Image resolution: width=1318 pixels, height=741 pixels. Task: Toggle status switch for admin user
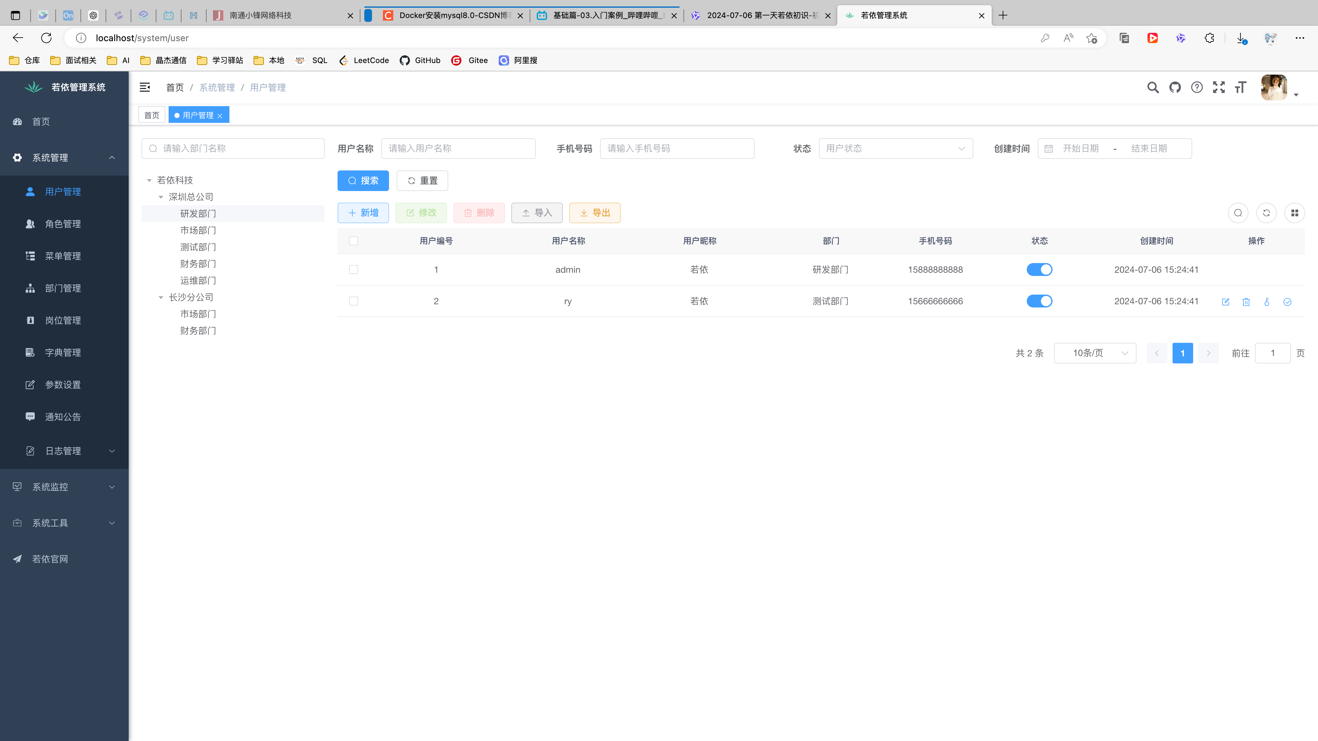[1039, 270]
